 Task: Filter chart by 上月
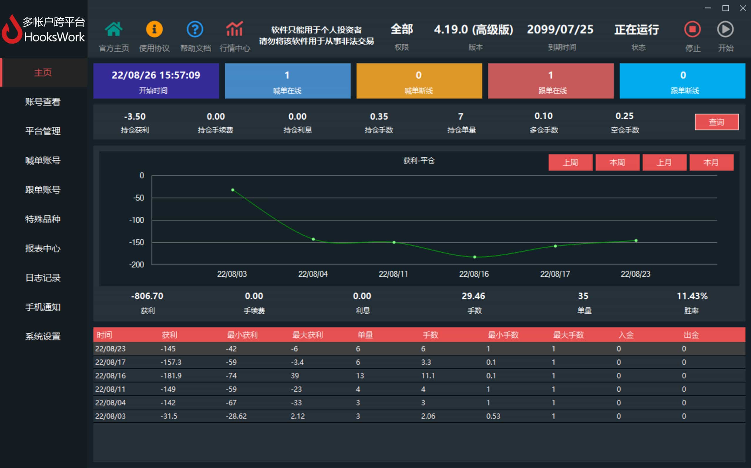point(664,162)
